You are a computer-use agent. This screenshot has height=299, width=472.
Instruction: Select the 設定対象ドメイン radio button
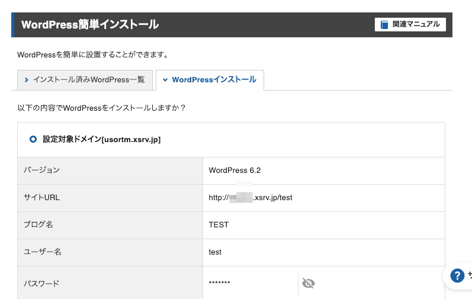click(33, 140)
